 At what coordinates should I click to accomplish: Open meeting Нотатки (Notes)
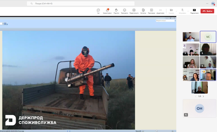143,11
